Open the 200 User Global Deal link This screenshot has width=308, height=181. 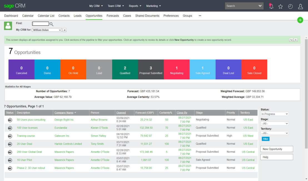(x=29, y=152)
